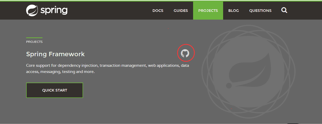Go to Spring logo home
The image size is (322, 124).
(x=47, y=10)
